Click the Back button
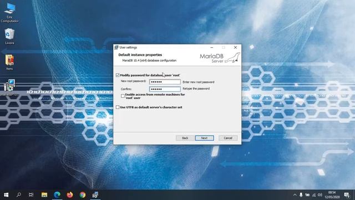Viewport: 355px width, 200px height. 185,138
